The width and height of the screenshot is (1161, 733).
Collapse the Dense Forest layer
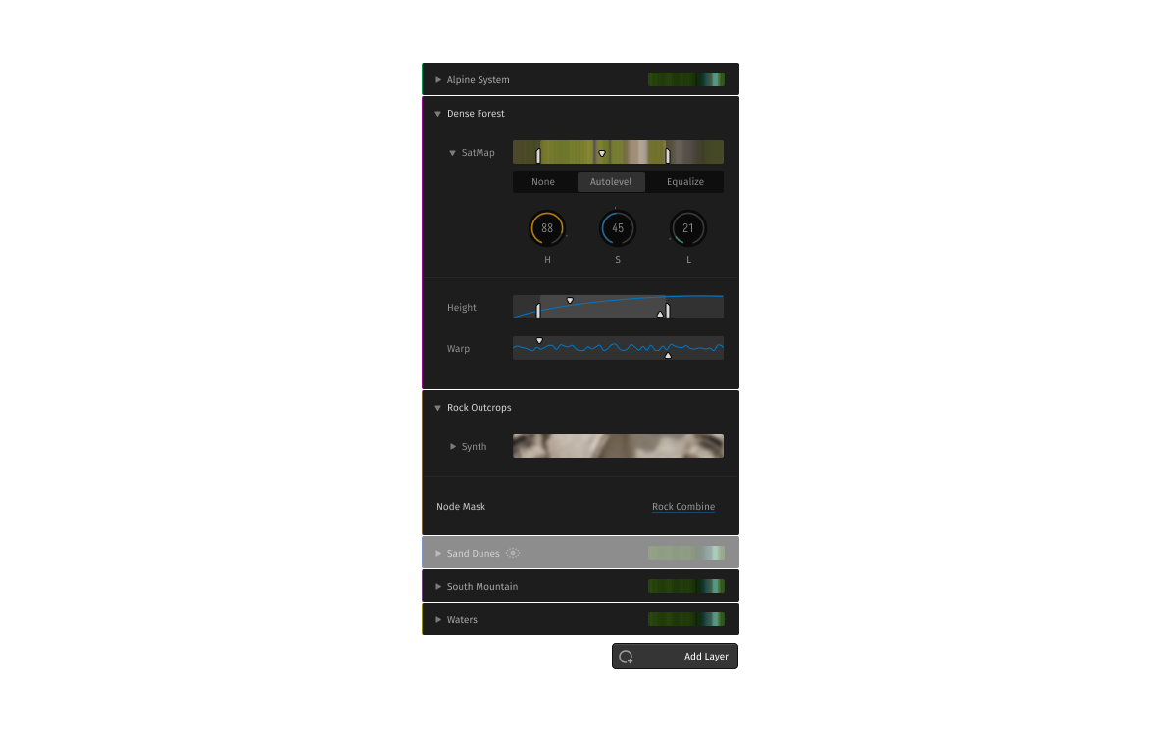pyautogui.click(x=438, y=114)
